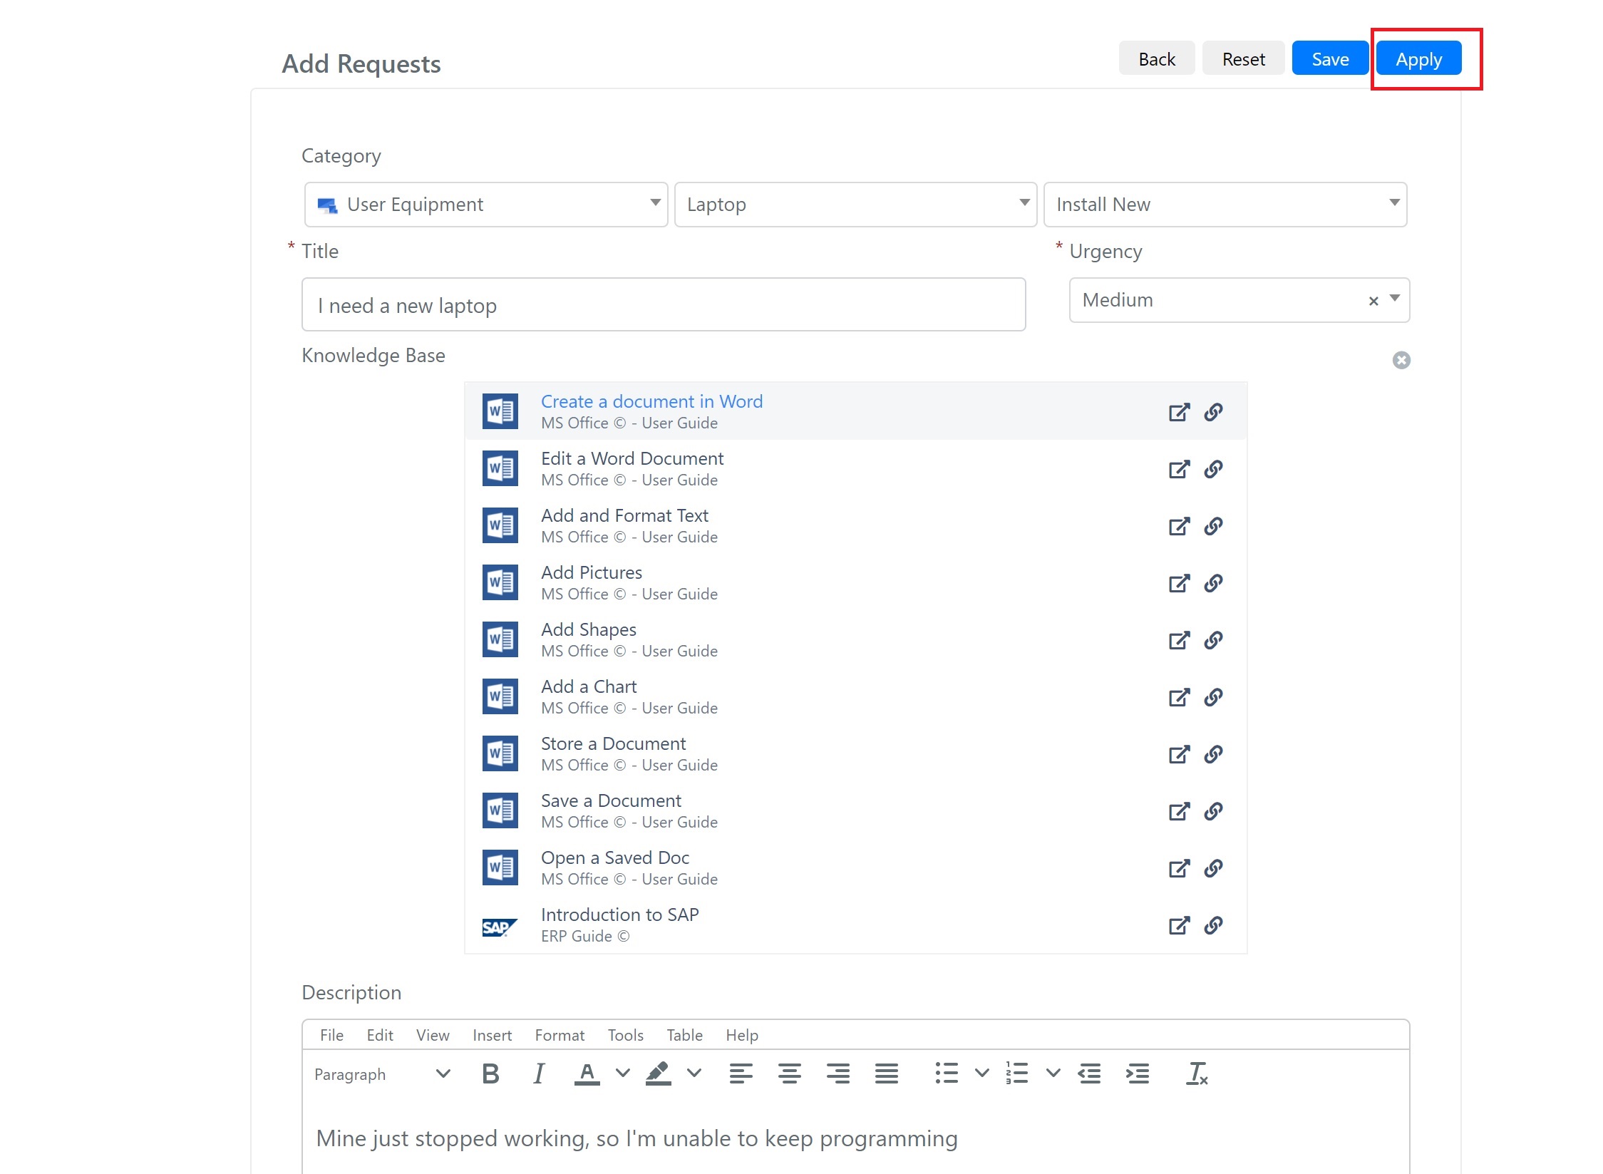Open external view for Introduction to SAP
Image resolution: width=1603 pixels, height=1174 pixels.
1179,925
